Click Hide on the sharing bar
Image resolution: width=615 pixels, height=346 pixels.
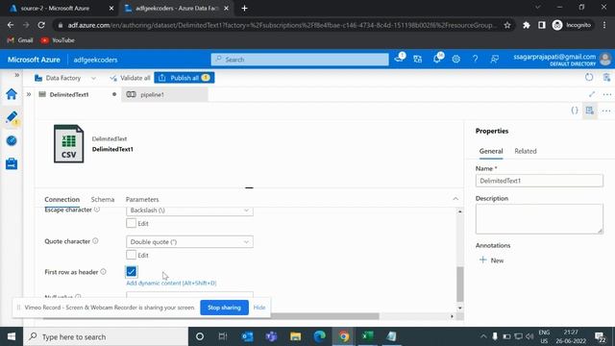click(259, 308)
